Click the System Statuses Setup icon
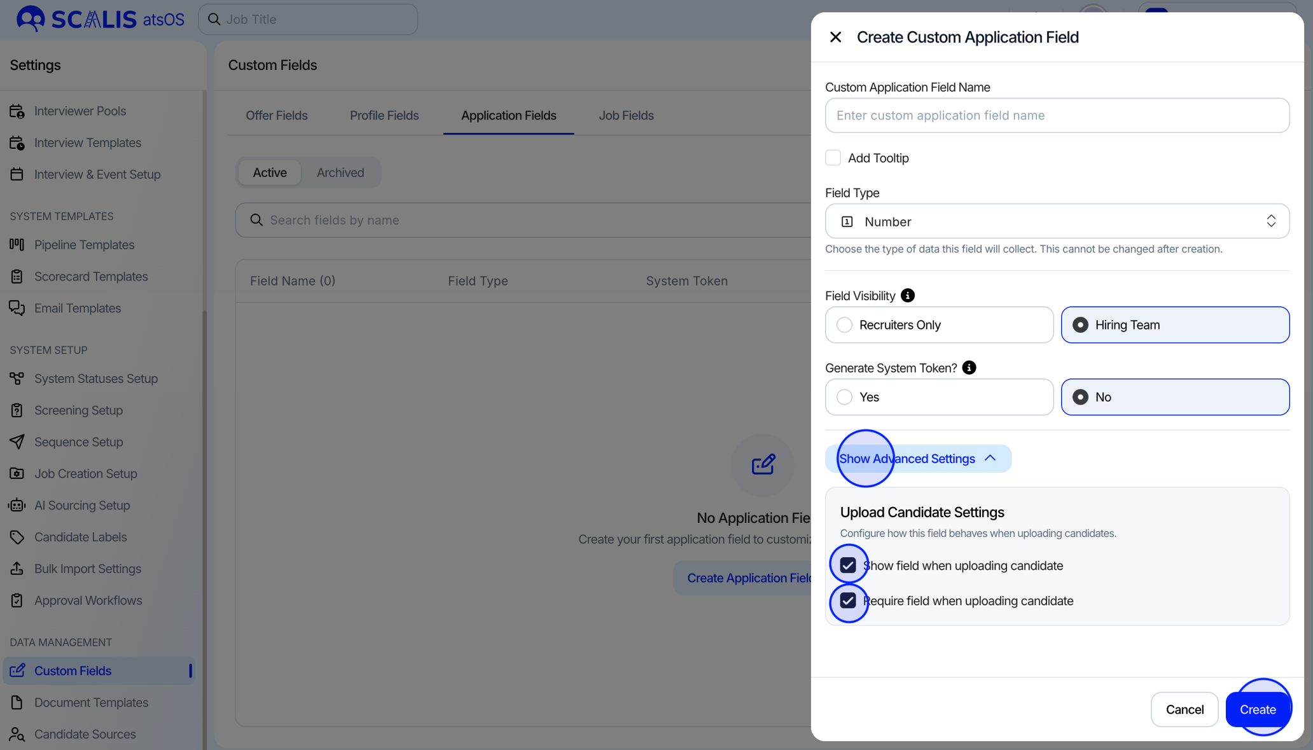Screen dimensions: 1313x750 pyautogui.click(x=17, y=378)
